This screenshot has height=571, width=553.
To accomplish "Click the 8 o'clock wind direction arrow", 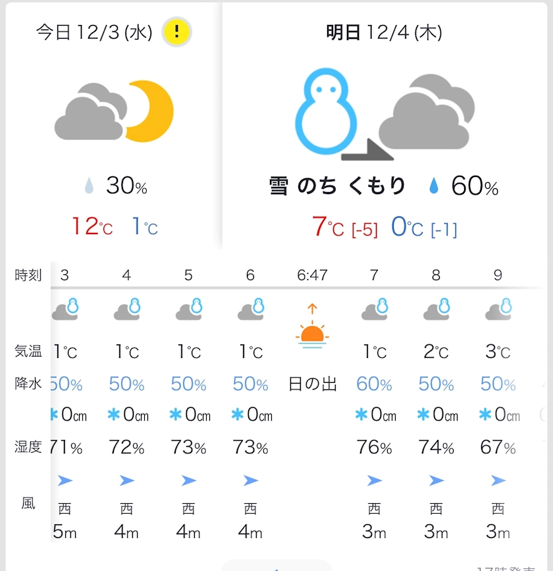I will click(436, 481).
